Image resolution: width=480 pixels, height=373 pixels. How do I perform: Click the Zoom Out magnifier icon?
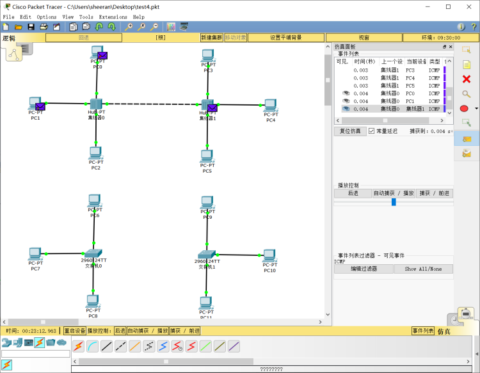154,27
